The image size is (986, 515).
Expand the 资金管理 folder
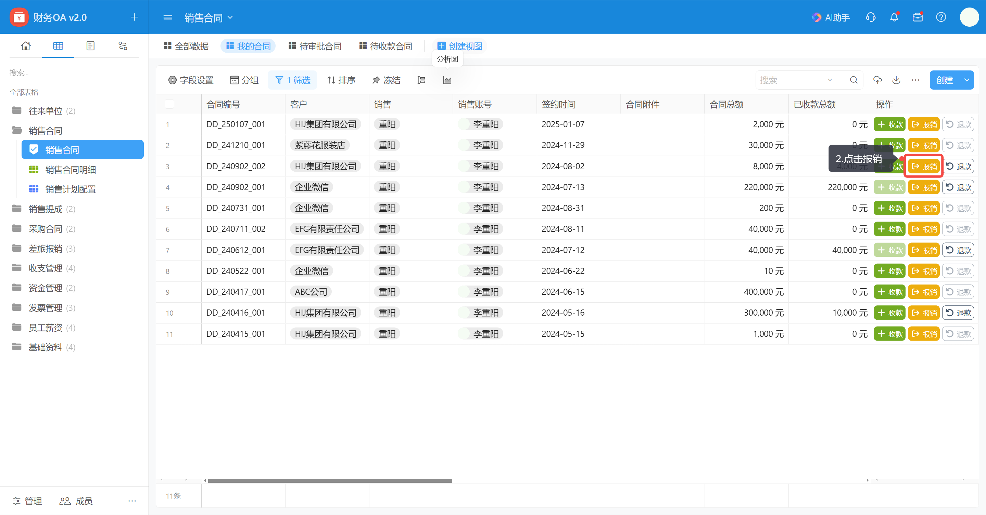click(x=44, y=288)
